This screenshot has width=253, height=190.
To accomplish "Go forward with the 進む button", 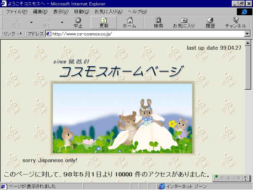I will click(47, 22).
